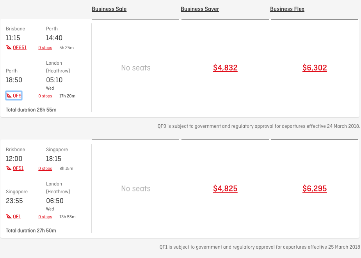Select the $6,295 Business Flex fare
This screenshot has height=258, width=361.
pos(315,189)
